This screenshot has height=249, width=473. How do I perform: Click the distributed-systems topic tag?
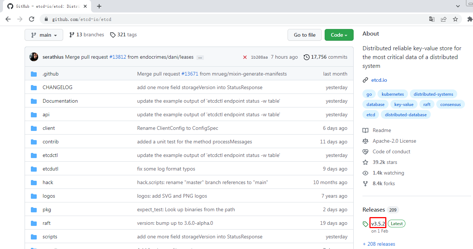pyautogui.click(x=433, y=94)
